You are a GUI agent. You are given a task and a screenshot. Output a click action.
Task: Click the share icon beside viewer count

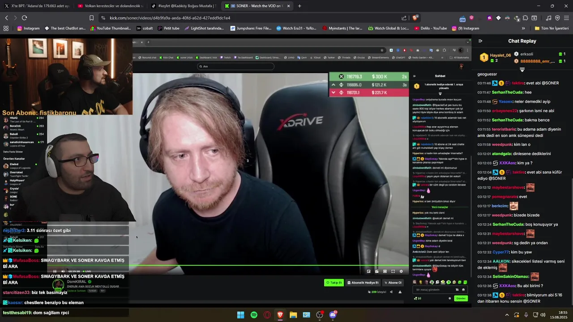click(391, 292)
